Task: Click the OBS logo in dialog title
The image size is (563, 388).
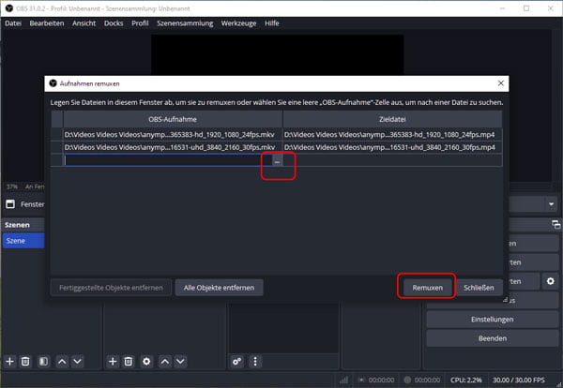Action: click(x=53, y=83)
